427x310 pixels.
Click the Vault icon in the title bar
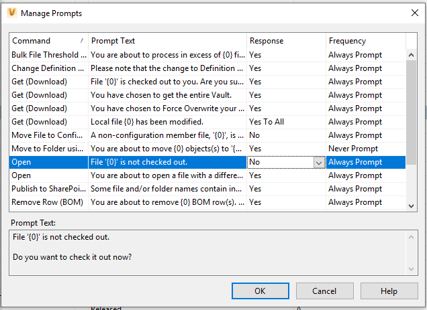[x=12, y=13]
